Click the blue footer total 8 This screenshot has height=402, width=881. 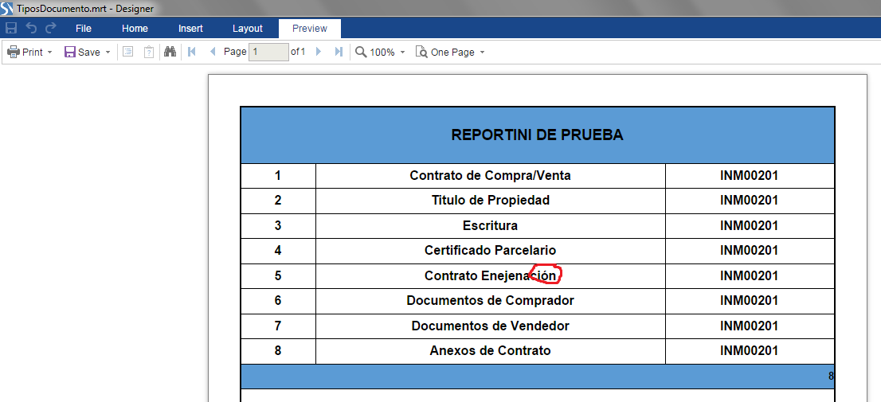(831, 377)
